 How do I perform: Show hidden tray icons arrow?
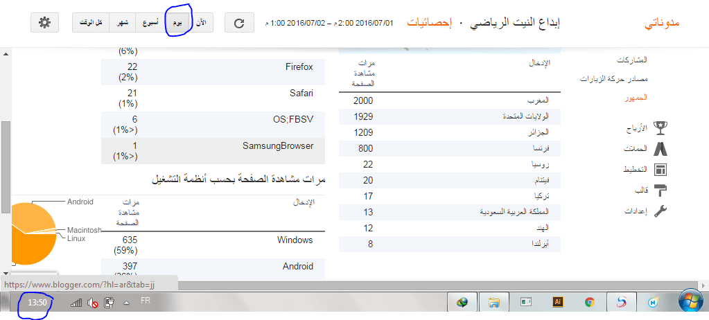[127, 303]
